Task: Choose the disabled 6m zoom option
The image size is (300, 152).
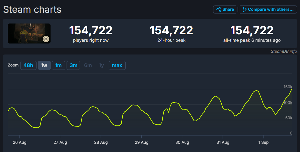Action: point(88,65)
